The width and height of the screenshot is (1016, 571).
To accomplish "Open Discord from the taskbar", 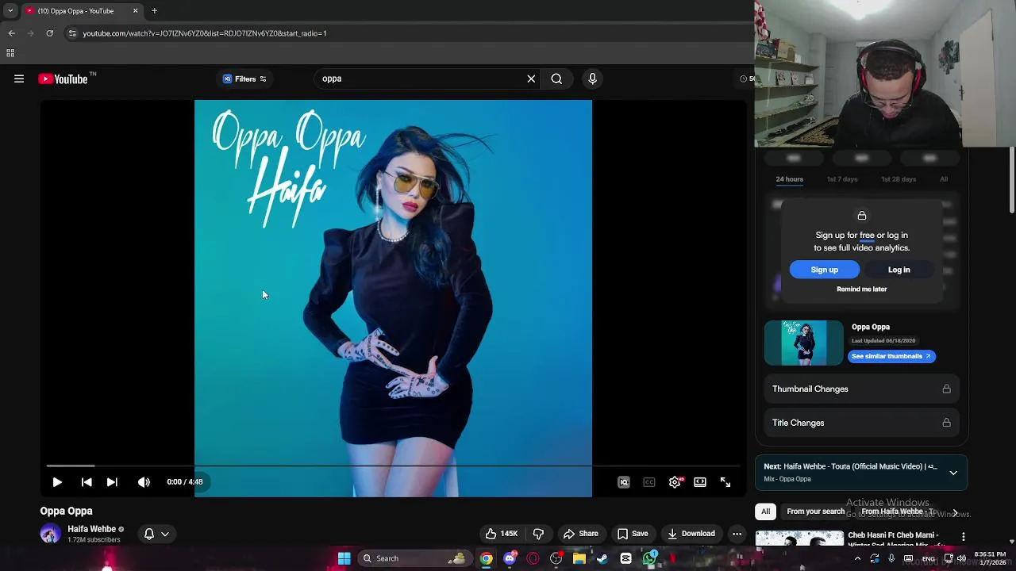I will (x=510, y=558).
